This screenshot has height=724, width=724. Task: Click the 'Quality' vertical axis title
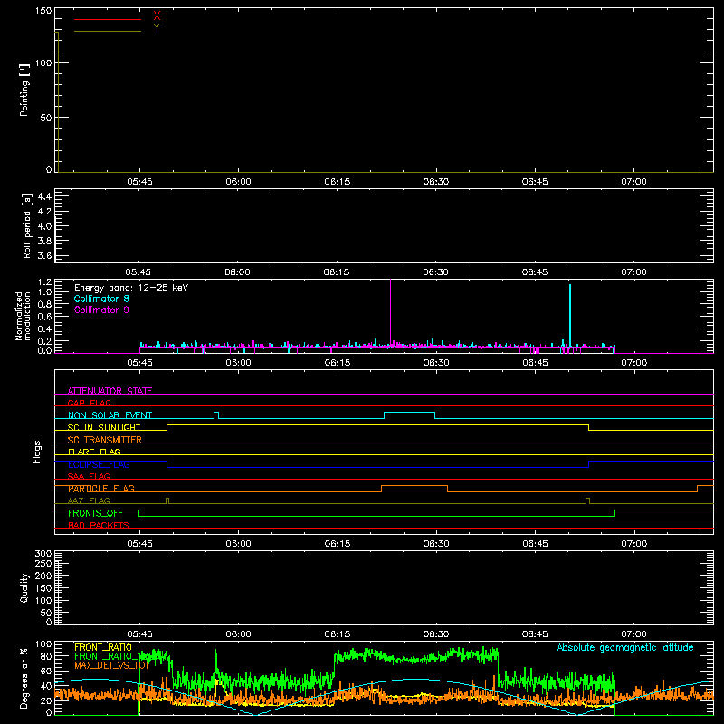tap(24, 587)
